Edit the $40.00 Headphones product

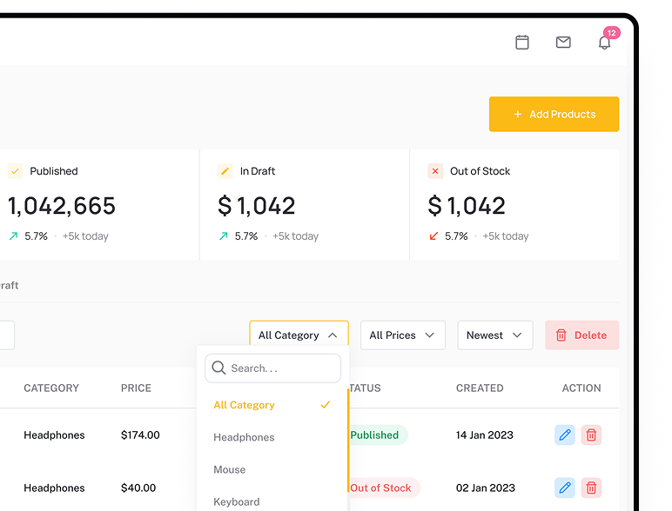[564, 488]
